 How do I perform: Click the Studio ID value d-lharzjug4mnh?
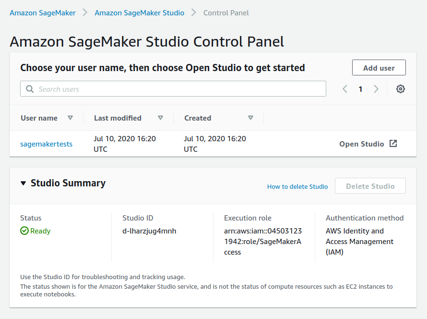point(149,231)
